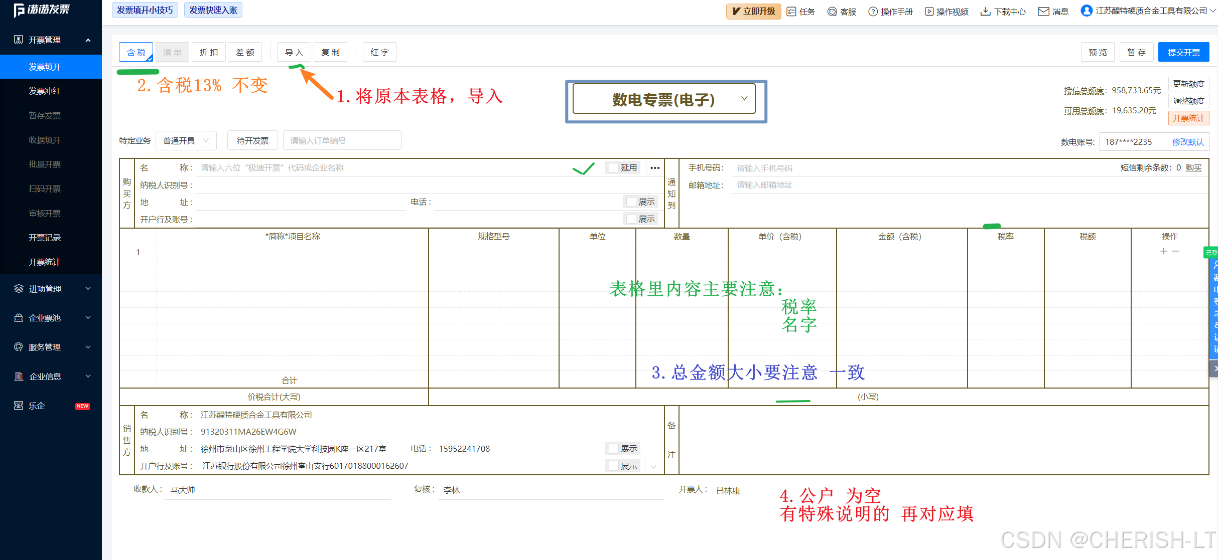Open the 消息 envelope message icon
The image size is (1218, 560).
pyautogui.click(x=1043, y=12)
